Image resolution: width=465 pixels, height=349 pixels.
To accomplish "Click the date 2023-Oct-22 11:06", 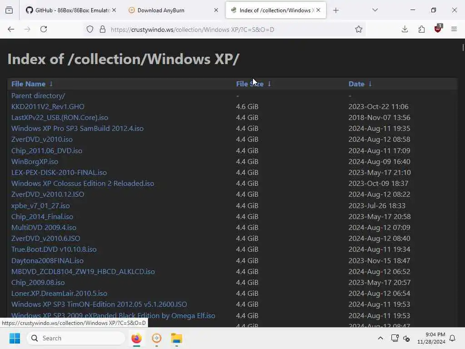I will (378, 106).
